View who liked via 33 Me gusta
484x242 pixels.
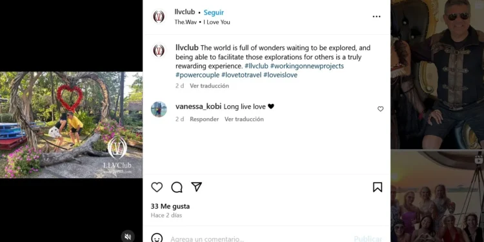[170, 207]
